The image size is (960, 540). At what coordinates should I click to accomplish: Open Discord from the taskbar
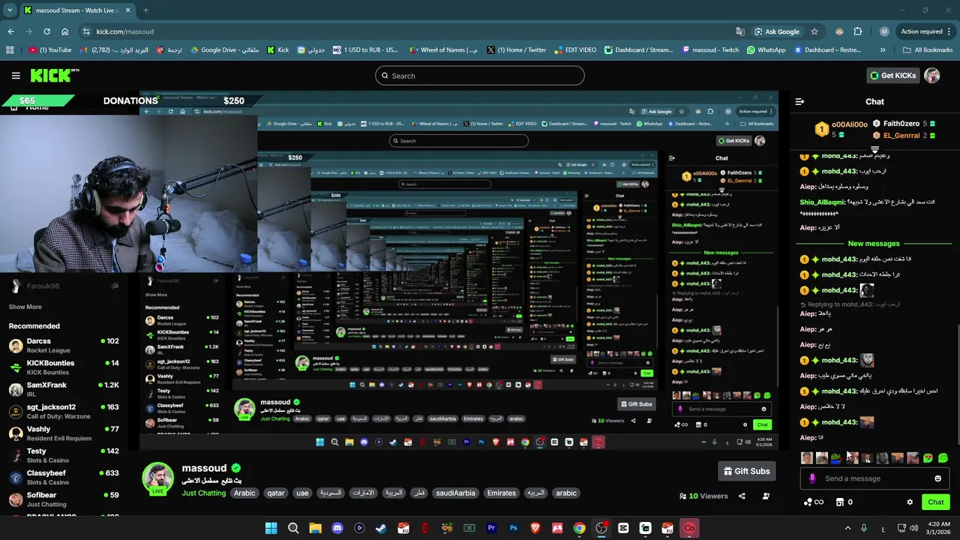click(337, 528)
